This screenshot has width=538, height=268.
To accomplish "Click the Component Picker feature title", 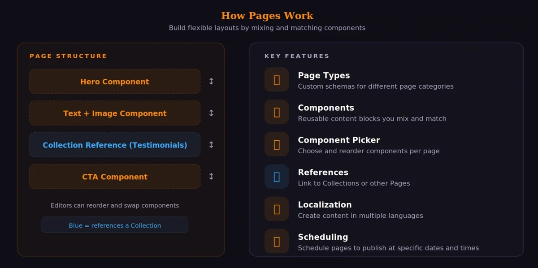I will [x=338, y=140].
